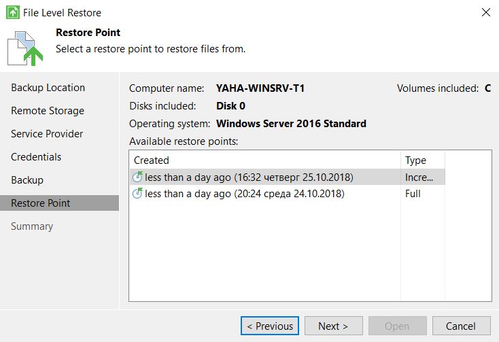The width and height of the screenshot is (499, 342).
Task: Click the Next button
Action: tap(333, 326)
